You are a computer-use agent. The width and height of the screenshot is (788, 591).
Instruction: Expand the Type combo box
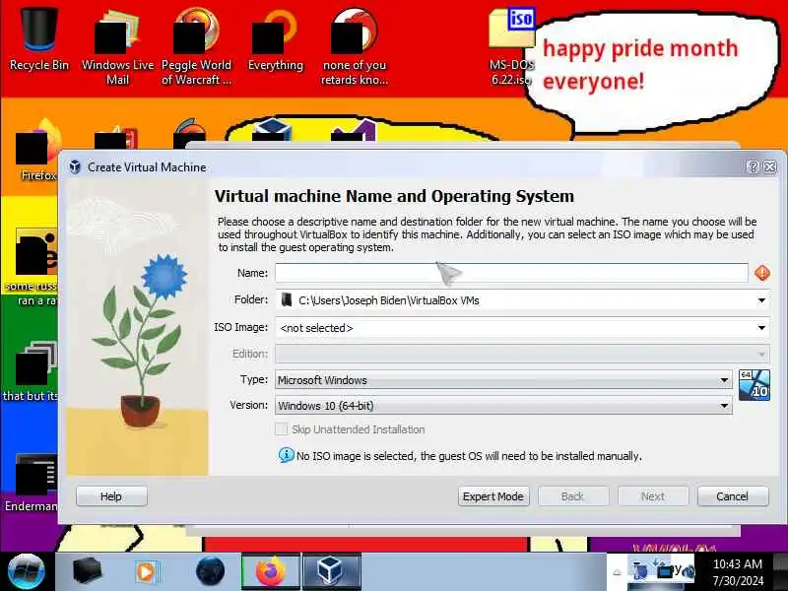click(503, 380)
